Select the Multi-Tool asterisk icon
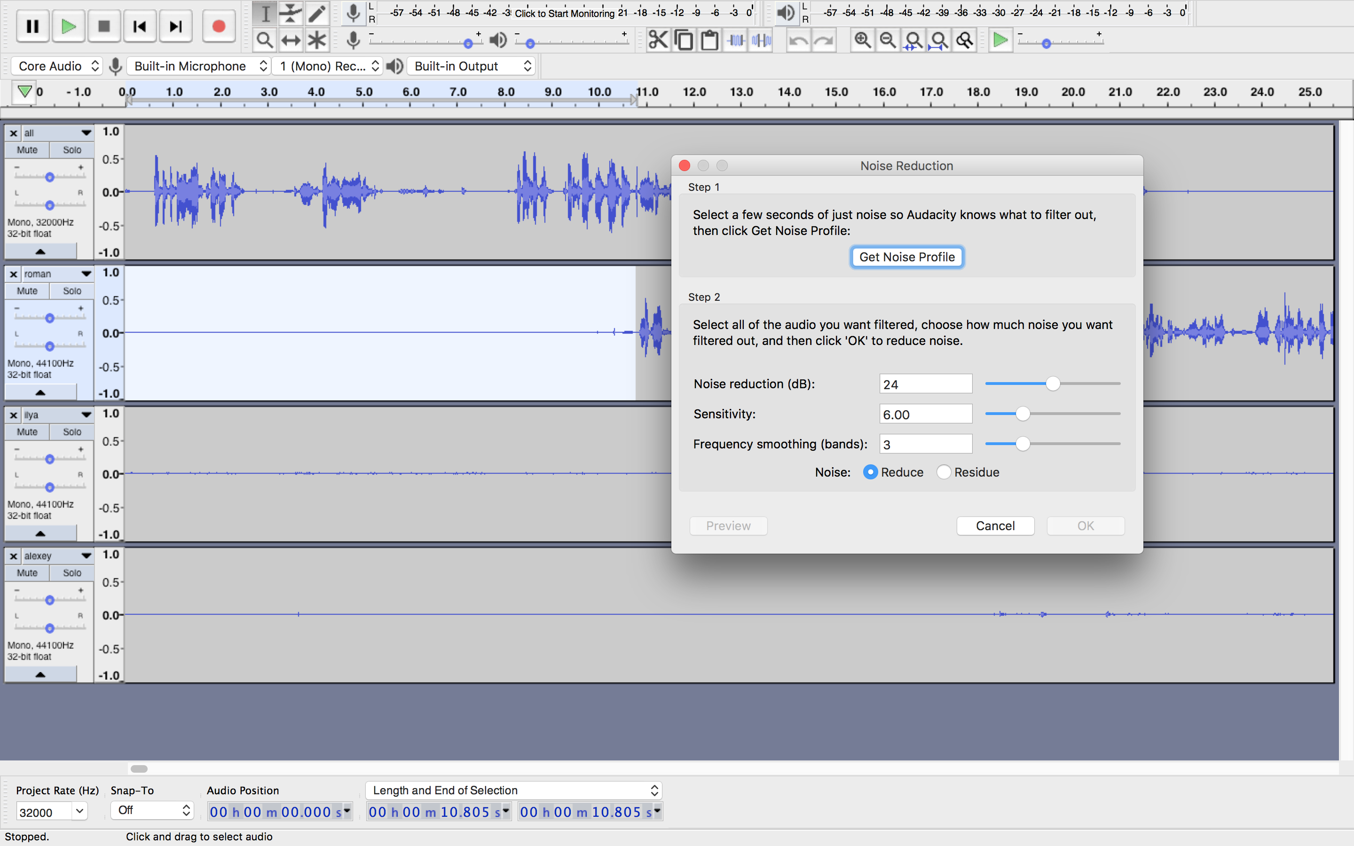Screen dimensions: 1354x846 click(317, 40)
